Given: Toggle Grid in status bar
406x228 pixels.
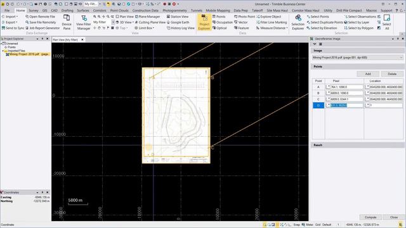Looking at the screenshot, I should pos(318,225).
